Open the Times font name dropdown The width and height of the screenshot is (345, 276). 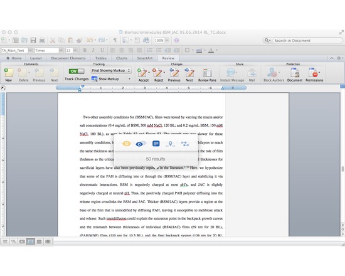click(x=61, y=50)
